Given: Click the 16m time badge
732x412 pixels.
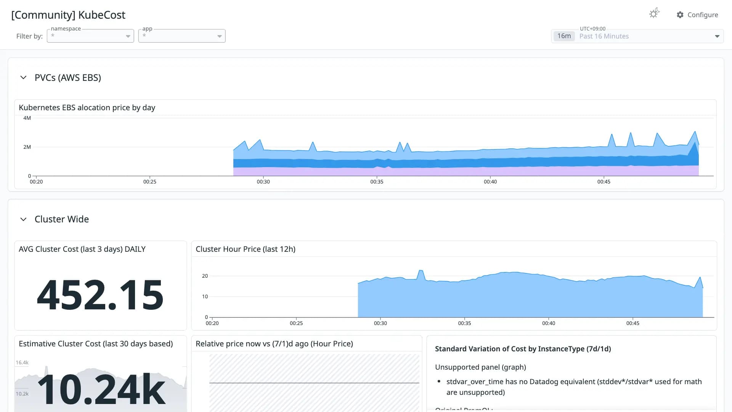Looking at the screenshot, I should tap(564, 36).
